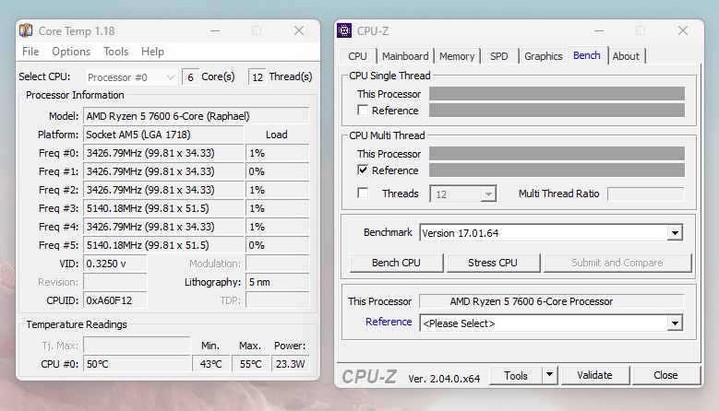This screenshot has width=719, height=411.
Task: Click the Freq #5 value 5140.18MHz
Action: click(x=163, y=245)
